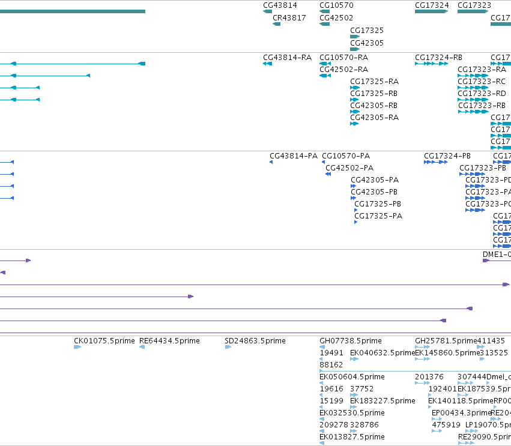The width and height of the screenshot is (511, 446).
Task: Open the CG17324 gene feature
Action: pos(432,11)
